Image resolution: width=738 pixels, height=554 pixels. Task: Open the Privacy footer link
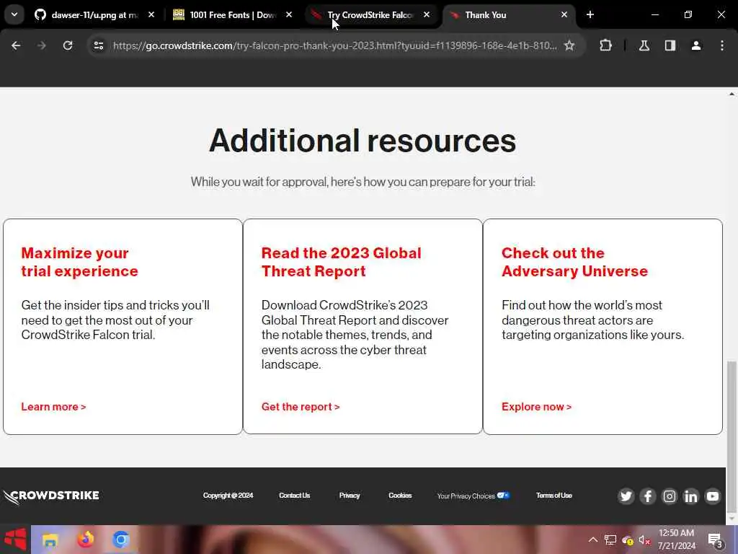350,496
